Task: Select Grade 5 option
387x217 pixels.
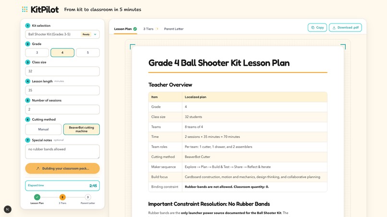Action: [x=87, y=53]
